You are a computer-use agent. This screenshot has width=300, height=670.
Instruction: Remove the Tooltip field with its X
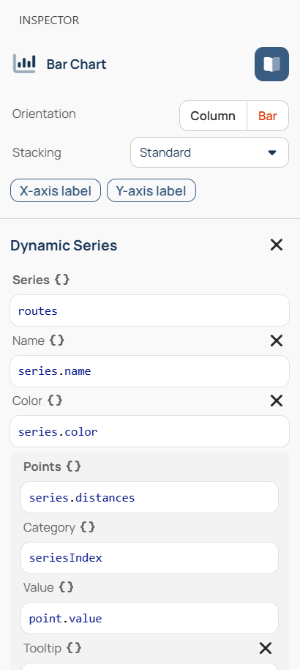(266, 648)
